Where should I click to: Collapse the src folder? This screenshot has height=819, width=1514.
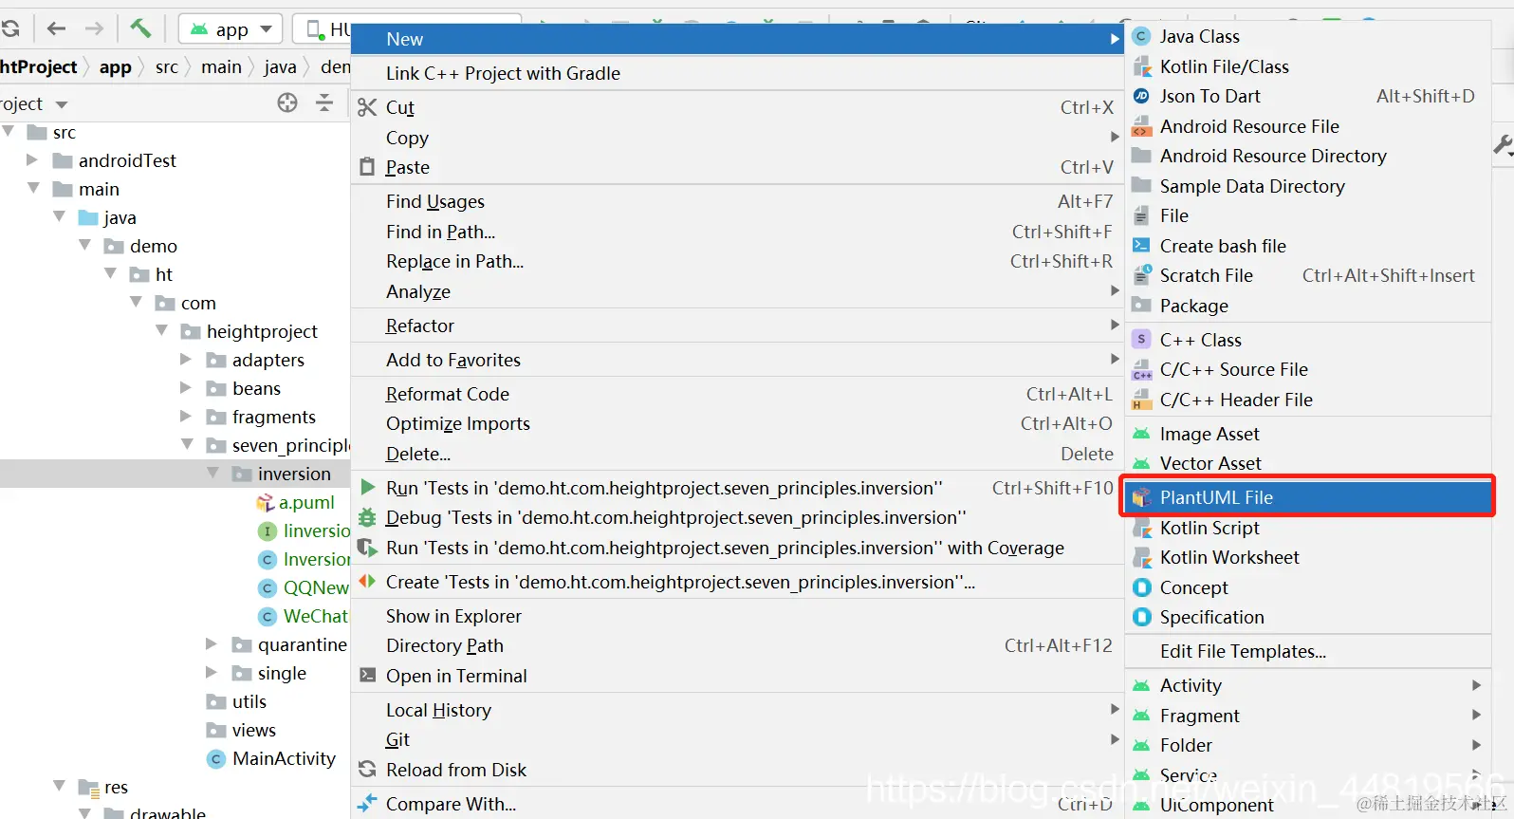point(9,131)
